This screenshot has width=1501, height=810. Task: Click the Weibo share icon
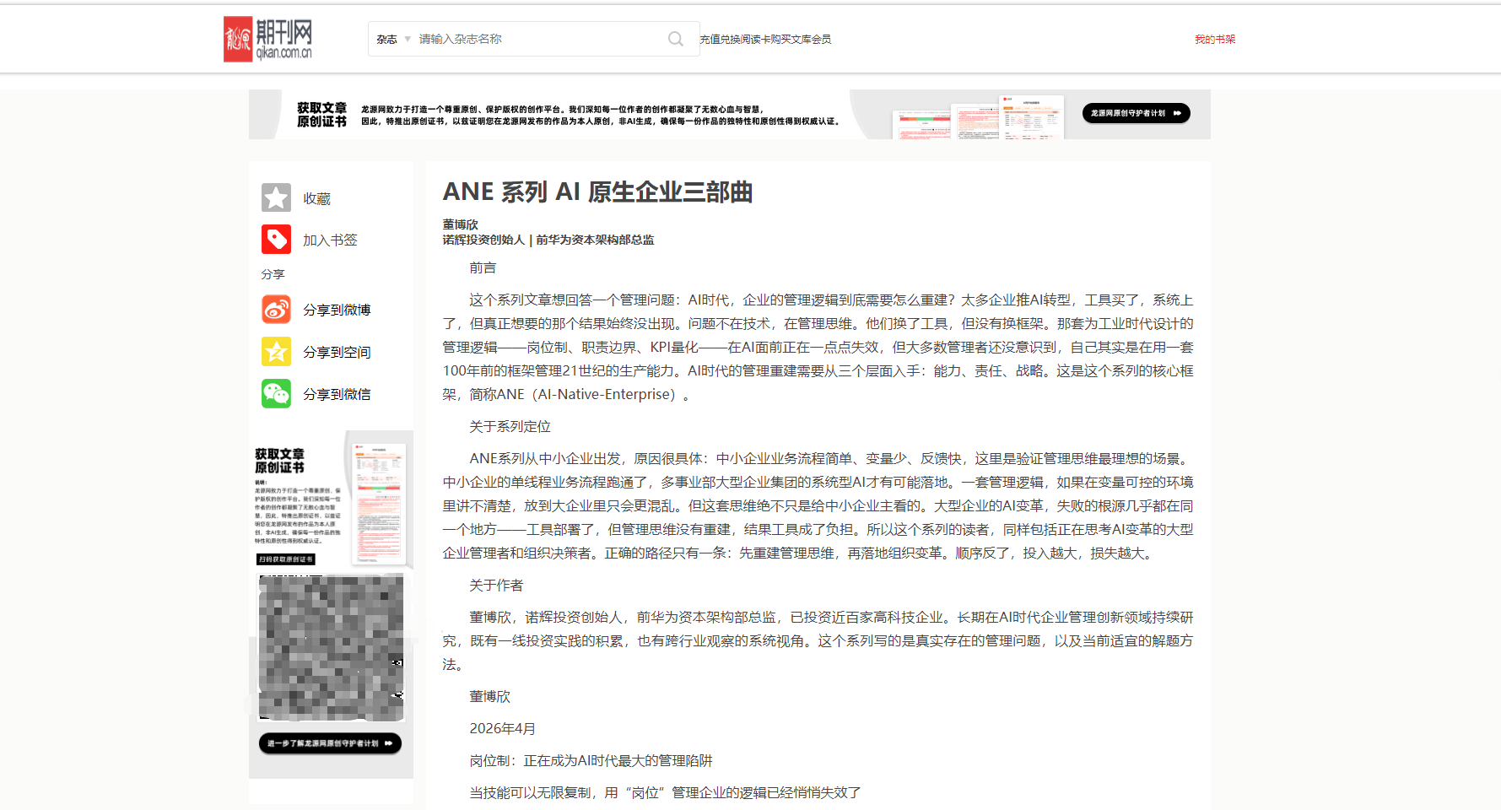tap(276, 310)
